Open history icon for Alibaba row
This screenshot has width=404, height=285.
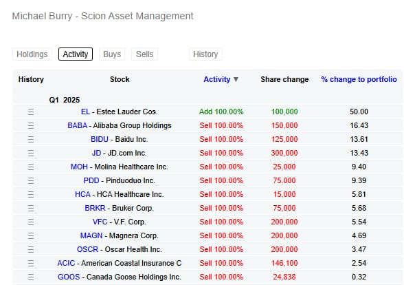(x=31, y=126)
